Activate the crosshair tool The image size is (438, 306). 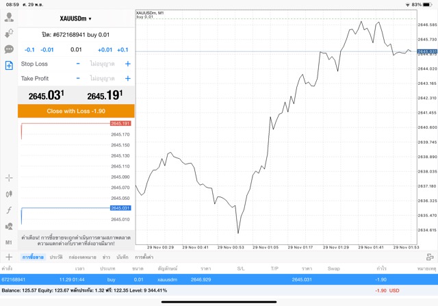[x=9, y=178]
